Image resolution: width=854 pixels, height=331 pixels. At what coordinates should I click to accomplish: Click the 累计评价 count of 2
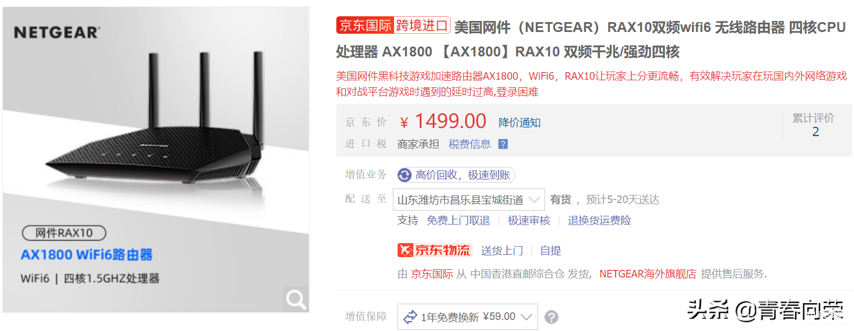pyautogui.click(x=816, y=132)
